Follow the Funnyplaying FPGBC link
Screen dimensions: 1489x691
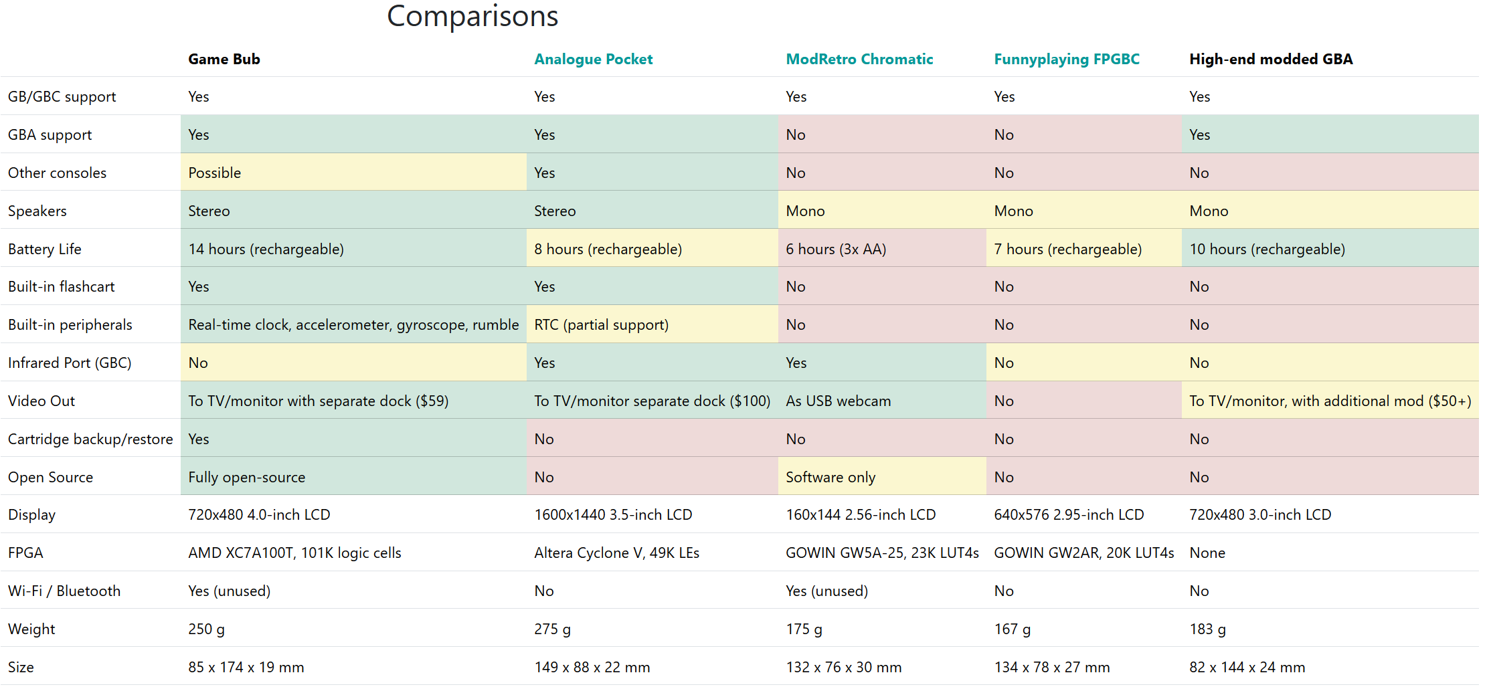point(1066,59)
